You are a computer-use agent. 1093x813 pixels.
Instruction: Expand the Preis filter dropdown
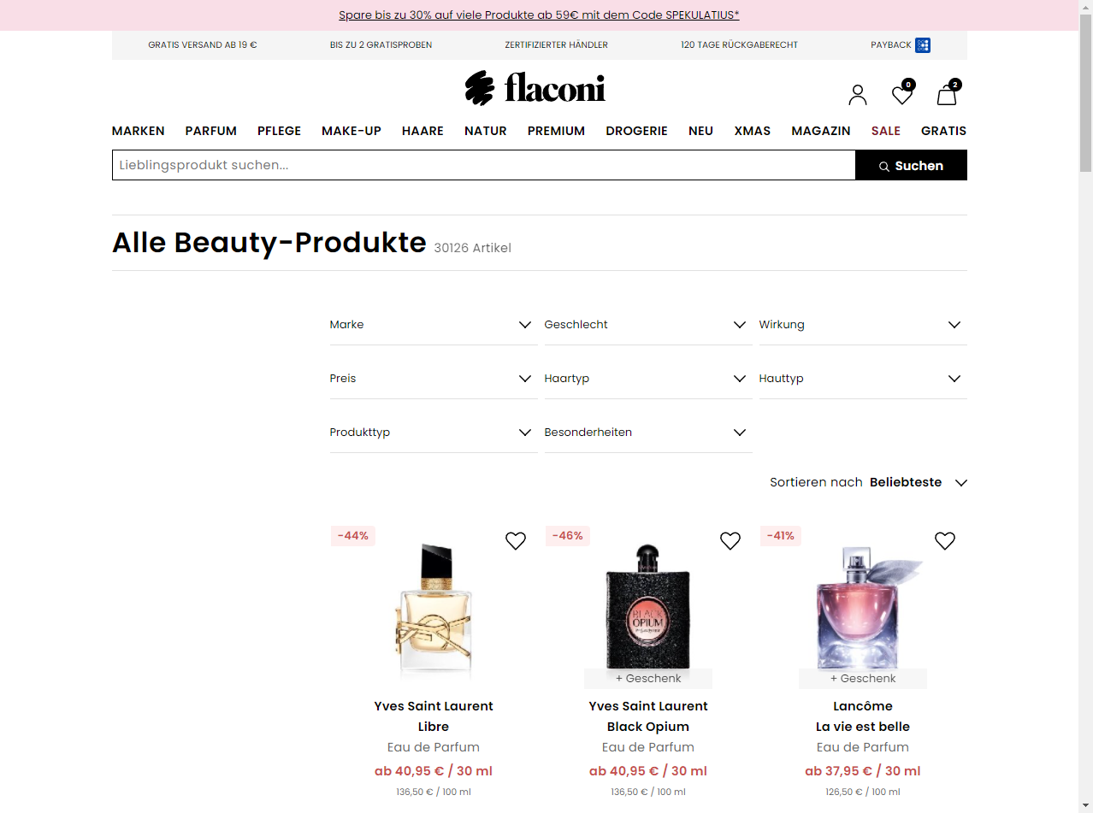click(x=434, y=379)
